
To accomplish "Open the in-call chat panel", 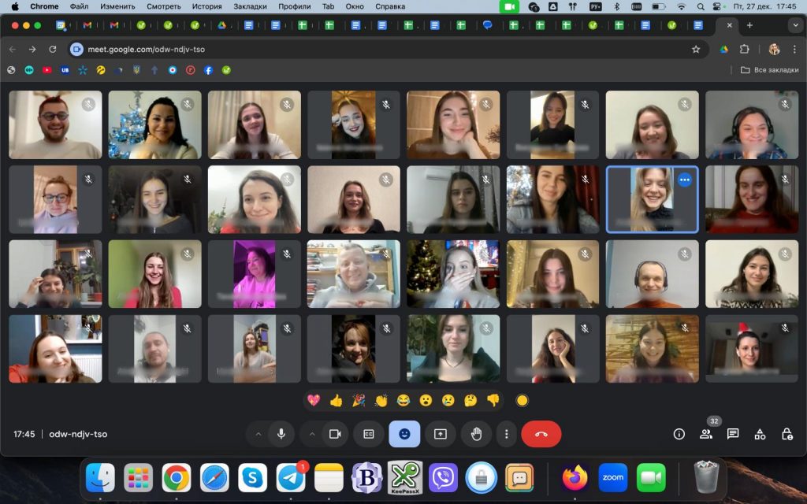I will (x=733, y=434).
